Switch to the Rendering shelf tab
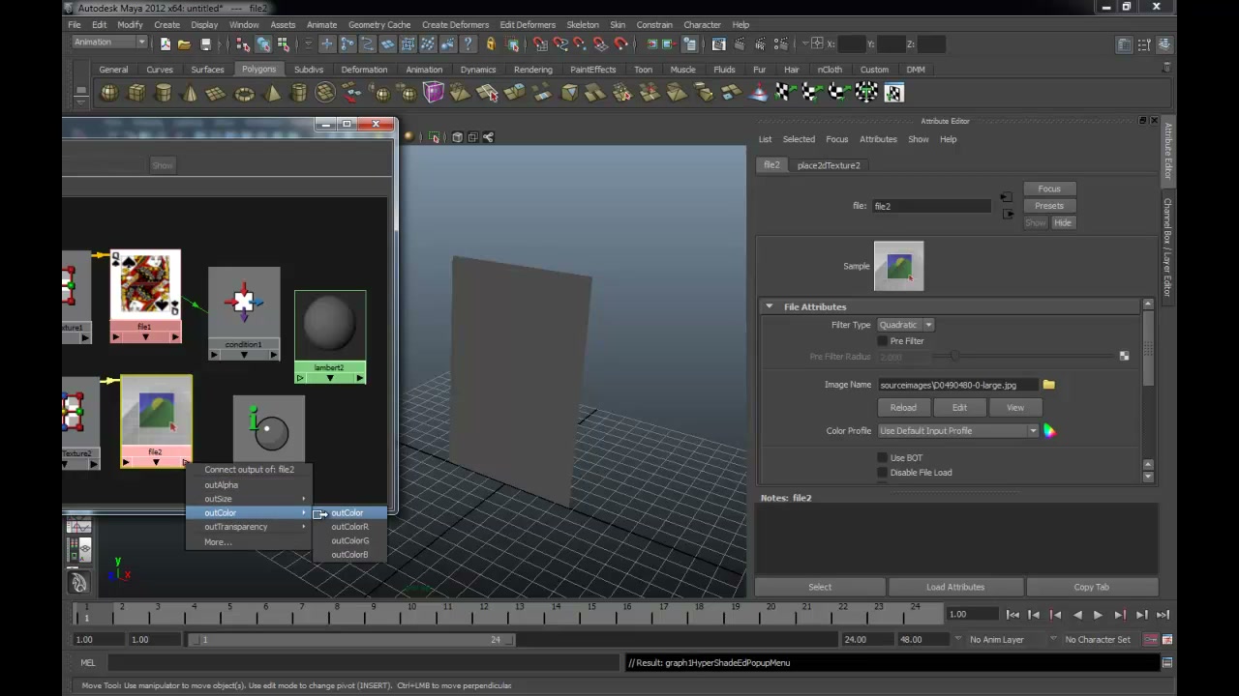The height and width of the screenshot is (696, 1239). (x=533, y=70)
